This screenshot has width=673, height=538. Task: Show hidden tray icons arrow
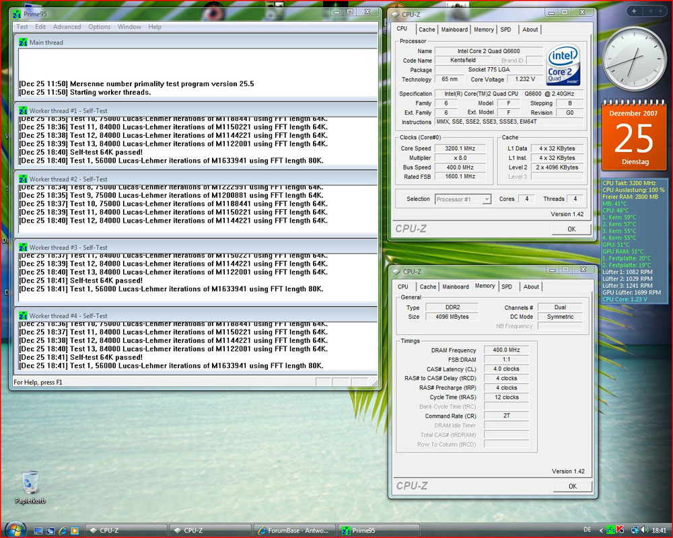(601, 531)
